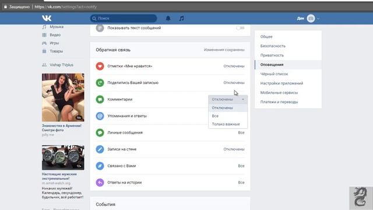Click the Видео sidebar icon

click(44, 35)
